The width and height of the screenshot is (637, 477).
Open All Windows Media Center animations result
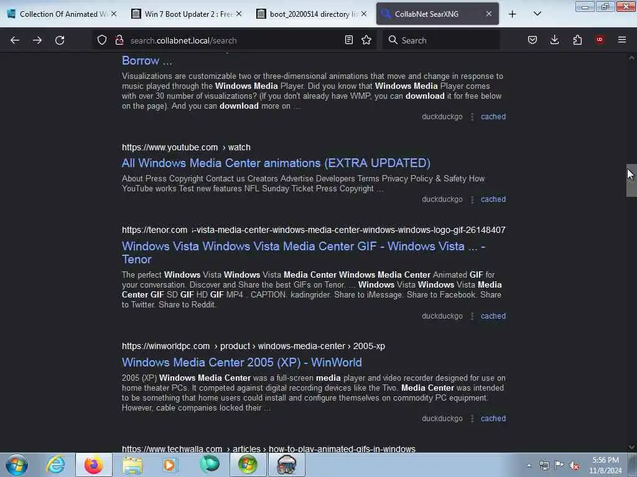276,163
